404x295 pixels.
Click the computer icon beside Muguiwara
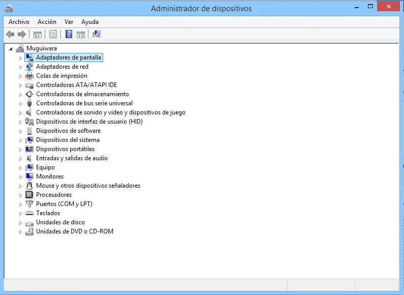click(x=20, y=48)
